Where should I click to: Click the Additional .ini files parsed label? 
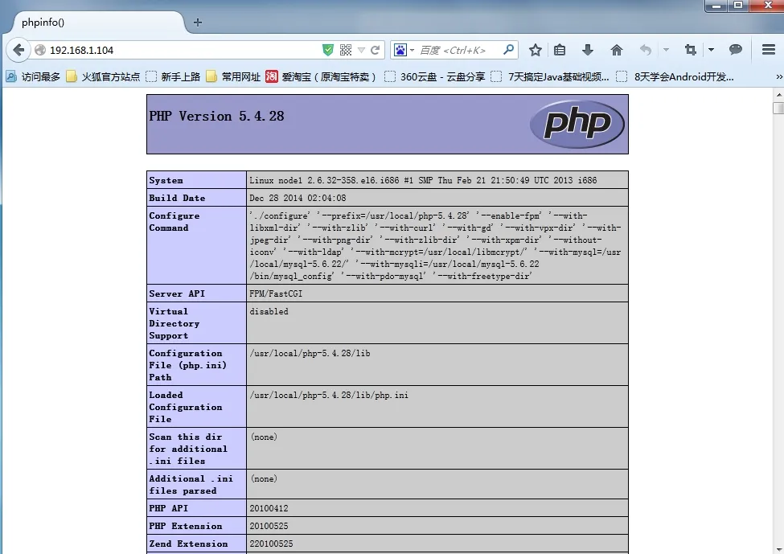point(191,485)
